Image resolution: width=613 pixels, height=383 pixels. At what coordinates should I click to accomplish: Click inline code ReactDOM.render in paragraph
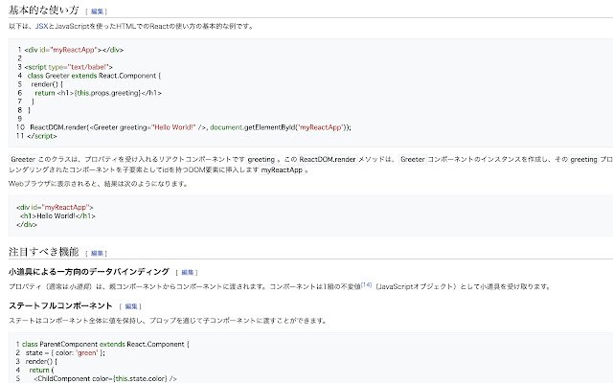click(x=328, y=159)
